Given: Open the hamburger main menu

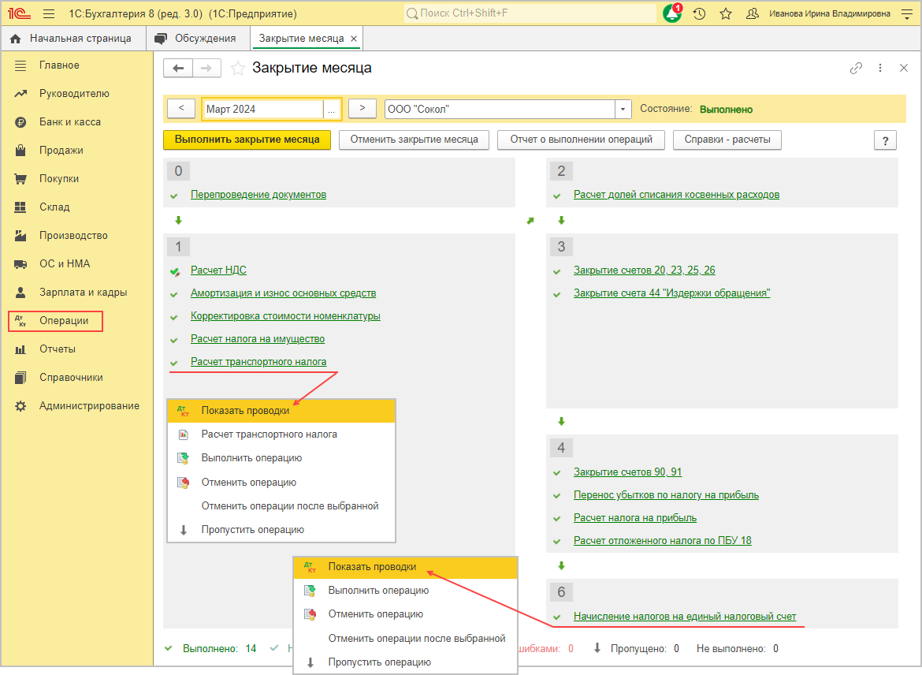Looking at the screenshot, I should (x=49, y=13).
